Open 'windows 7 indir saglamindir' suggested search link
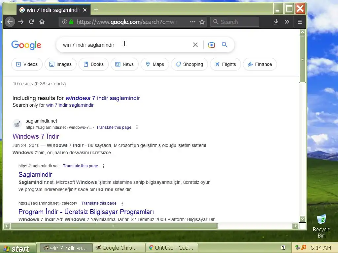 coord(103,98)
